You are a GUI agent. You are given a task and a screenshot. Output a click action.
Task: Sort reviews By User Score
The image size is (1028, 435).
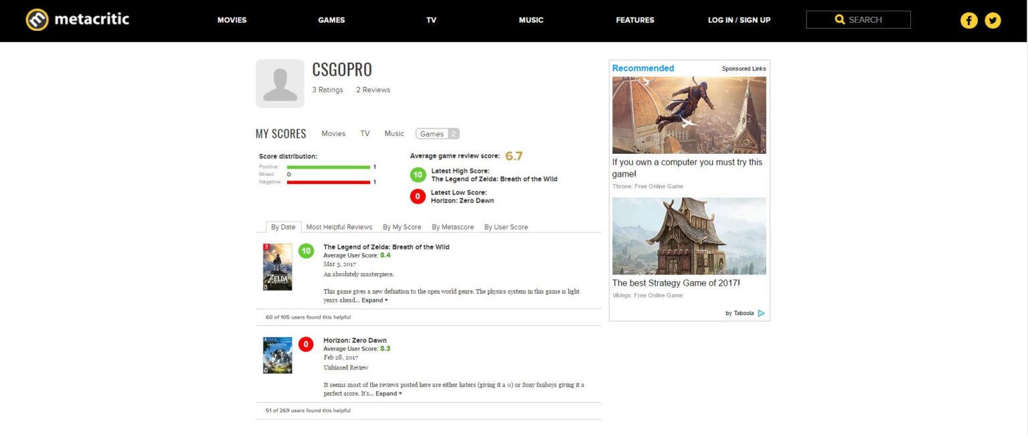tap(506, 227)
